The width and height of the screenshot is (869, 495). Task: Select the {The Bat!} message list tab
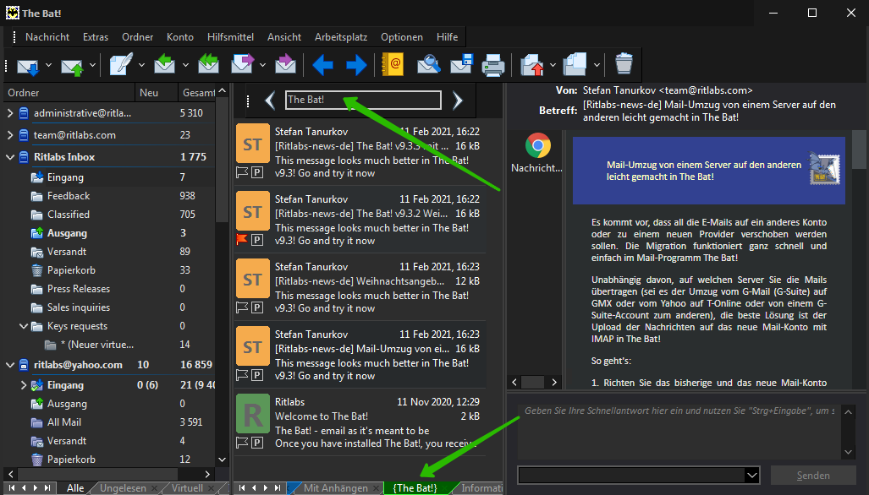[x=415, y=487]
